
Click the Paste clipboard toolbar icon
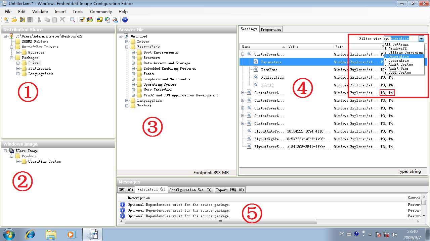coord(55,20)
